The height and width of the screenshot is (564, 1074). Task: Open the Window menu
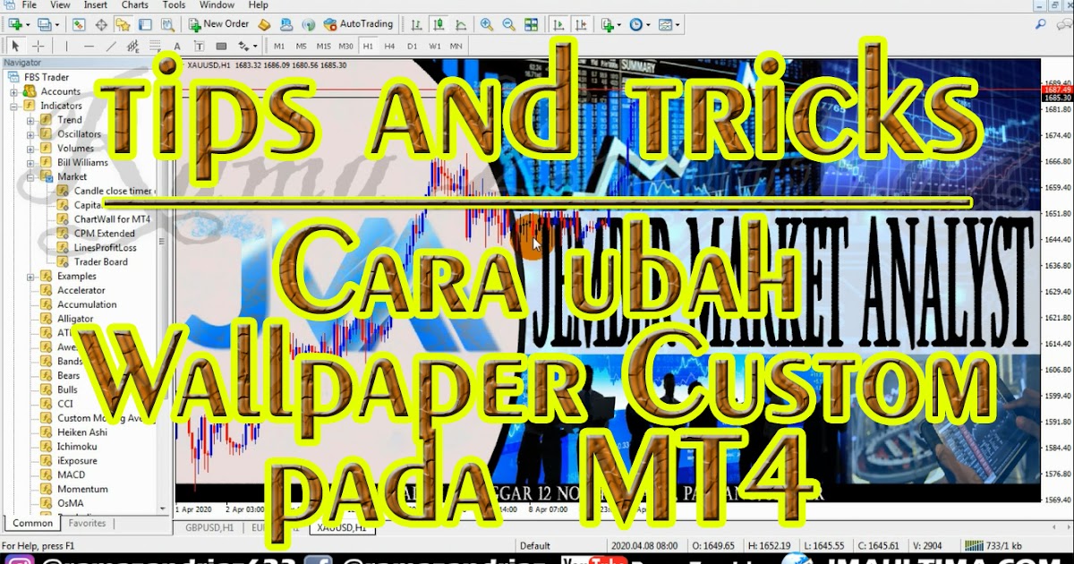tap(217, 5)
